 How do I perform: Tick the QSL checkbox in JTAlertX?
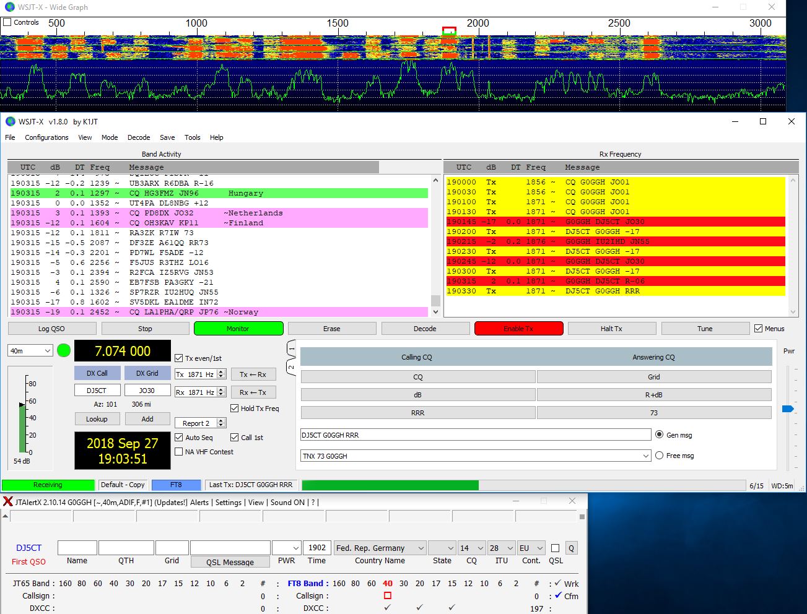click(556, 548)
